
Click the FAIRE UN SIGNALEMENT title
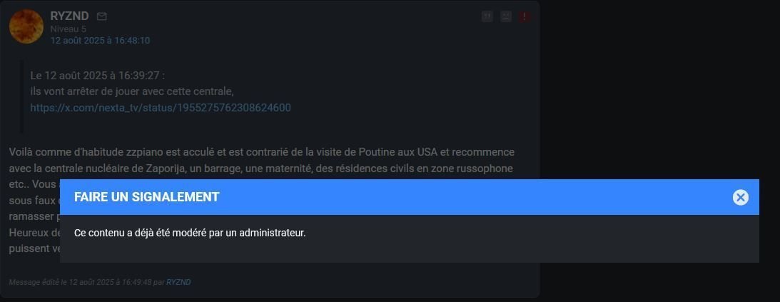pos(147,197)
